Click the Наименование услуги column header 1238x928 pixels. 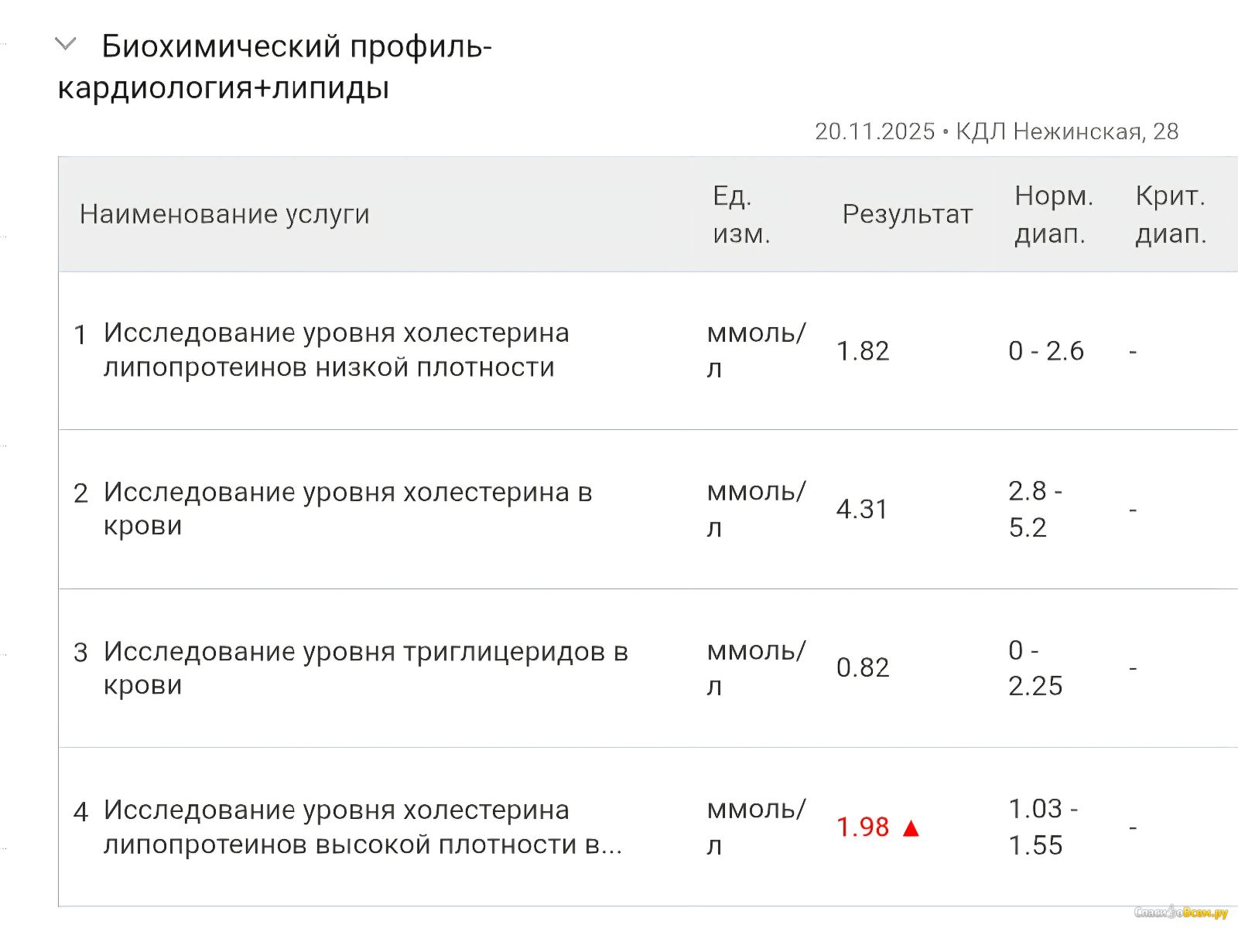tap(224, 214)
